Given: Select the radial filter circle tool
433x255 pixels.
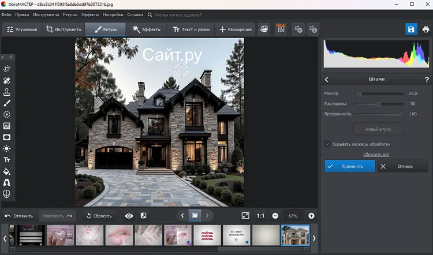Looking at the screenshot, I should pos(6,114).
